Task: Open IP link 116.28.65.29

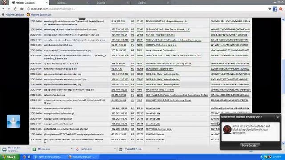Action: point(118,64)
